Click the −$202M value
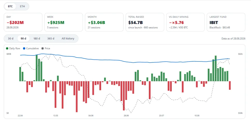Image resolution: width=251 pixels, height=120 pixels. 15,23
